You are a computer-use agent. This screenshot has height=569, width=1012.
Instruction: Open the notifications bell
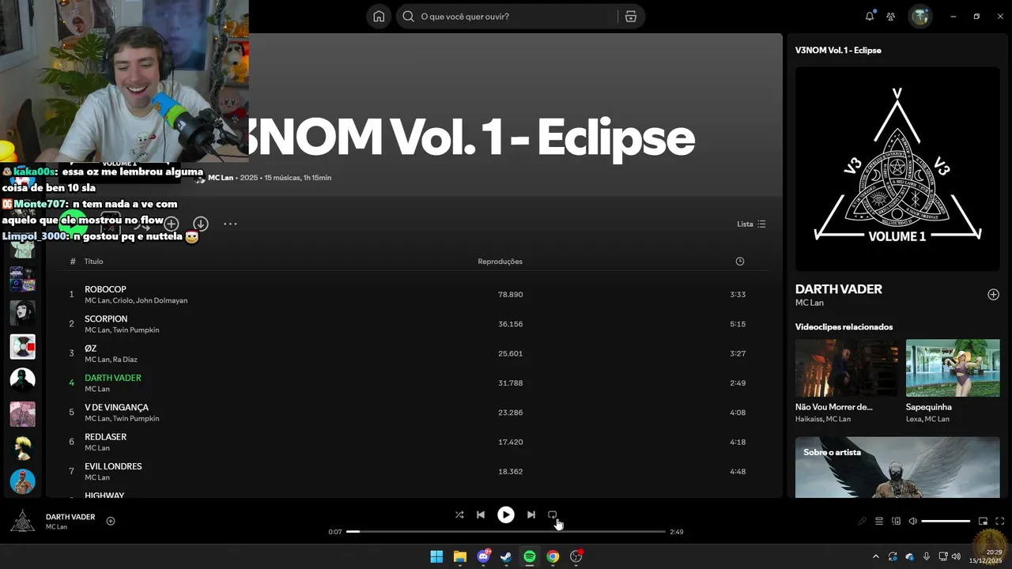pyautogui.click(x=870, y=17)
